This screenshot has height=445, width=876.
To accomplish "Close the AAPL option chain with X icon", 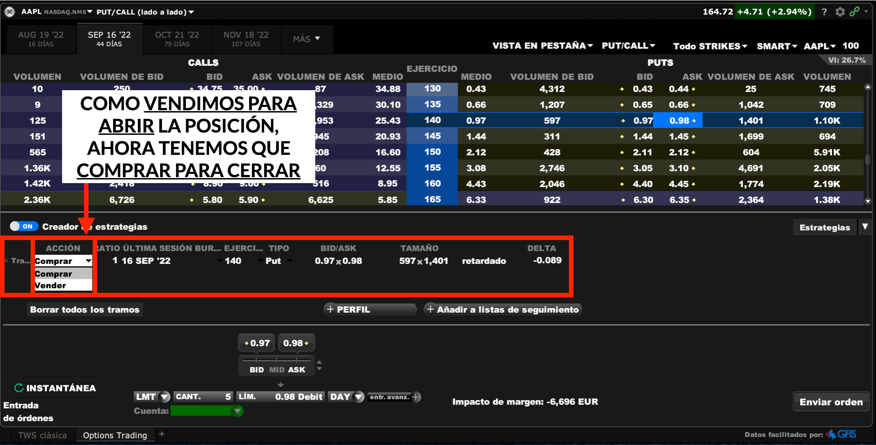I will 10,12.
